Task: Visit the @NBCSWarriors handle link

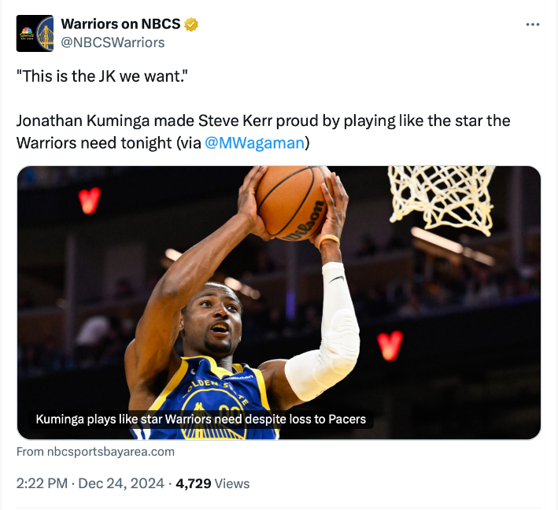Action: [x=113, y=42]
